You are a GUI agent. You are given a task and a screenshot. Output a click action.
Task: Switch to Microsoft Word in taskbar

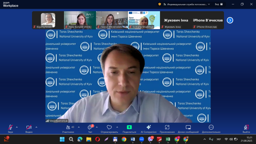(x=133, y=139)
